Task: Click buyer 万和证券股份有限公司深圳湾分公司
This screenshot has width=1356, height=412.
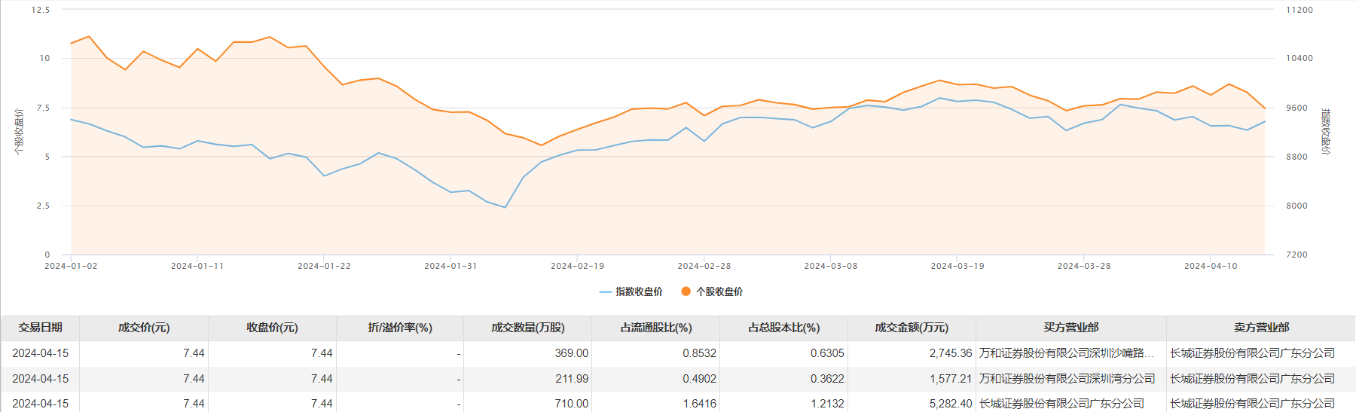Action: pos(1067,379)
